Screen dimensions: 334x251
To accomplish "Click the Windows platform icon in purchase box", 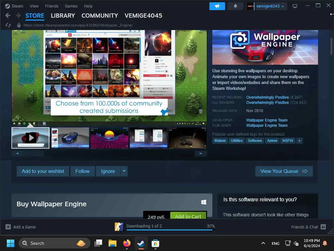I will 204,202.
